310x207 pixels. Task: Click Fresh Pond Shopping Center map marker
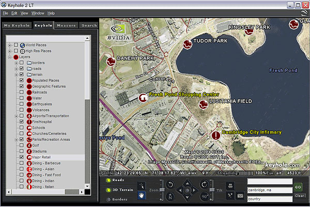point(144,97)
